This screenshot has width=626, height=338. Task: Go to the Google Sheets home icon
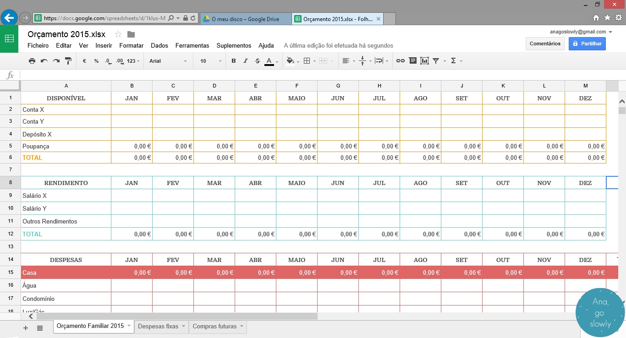pos(9,39)
